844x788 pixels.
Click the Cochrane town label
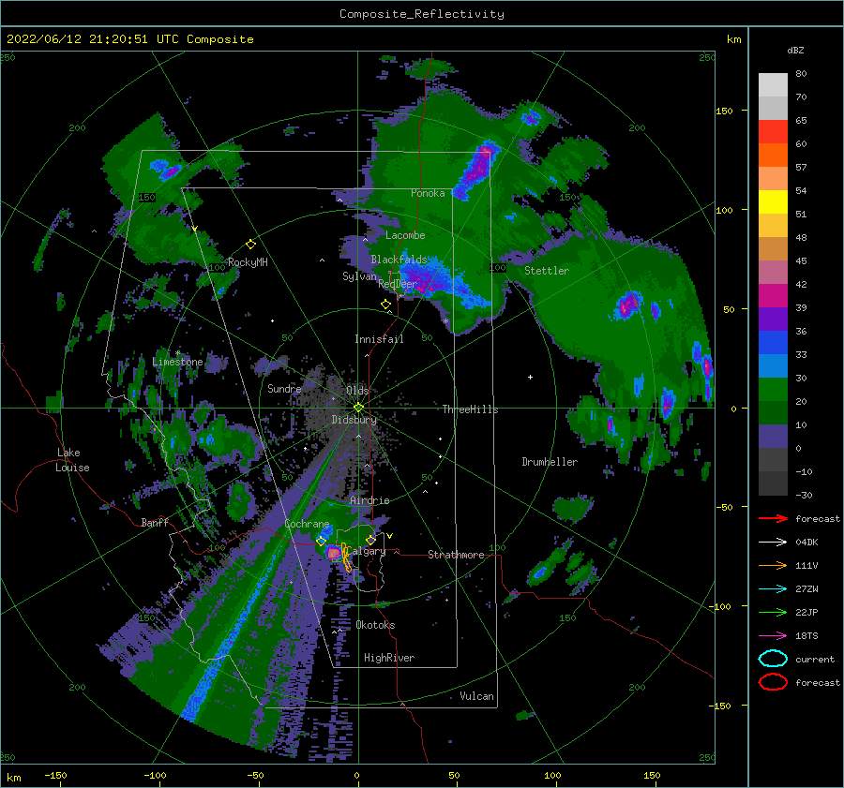pos(307,524)
